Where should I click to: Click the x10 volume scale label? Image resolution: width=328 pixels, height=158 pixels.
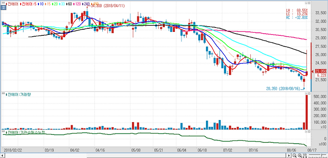[x=323, y=127]
